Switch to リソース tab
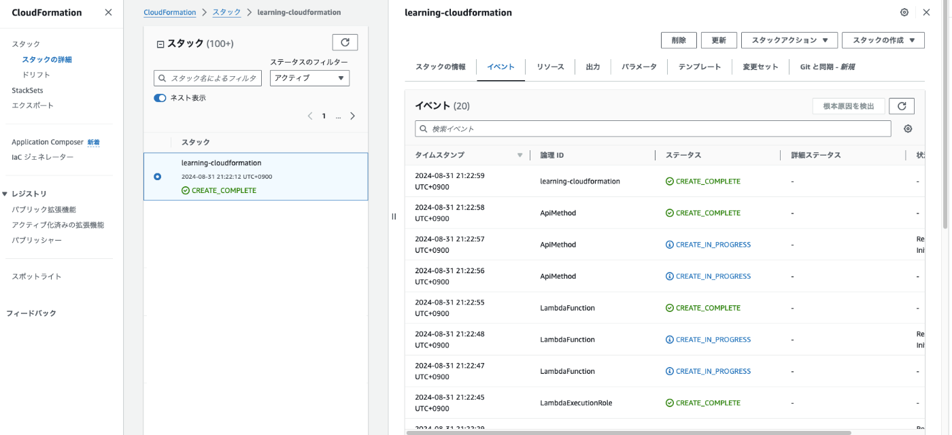Image resolution: width=952 pixels, height=435 pixels. click(x=550, y=67)
